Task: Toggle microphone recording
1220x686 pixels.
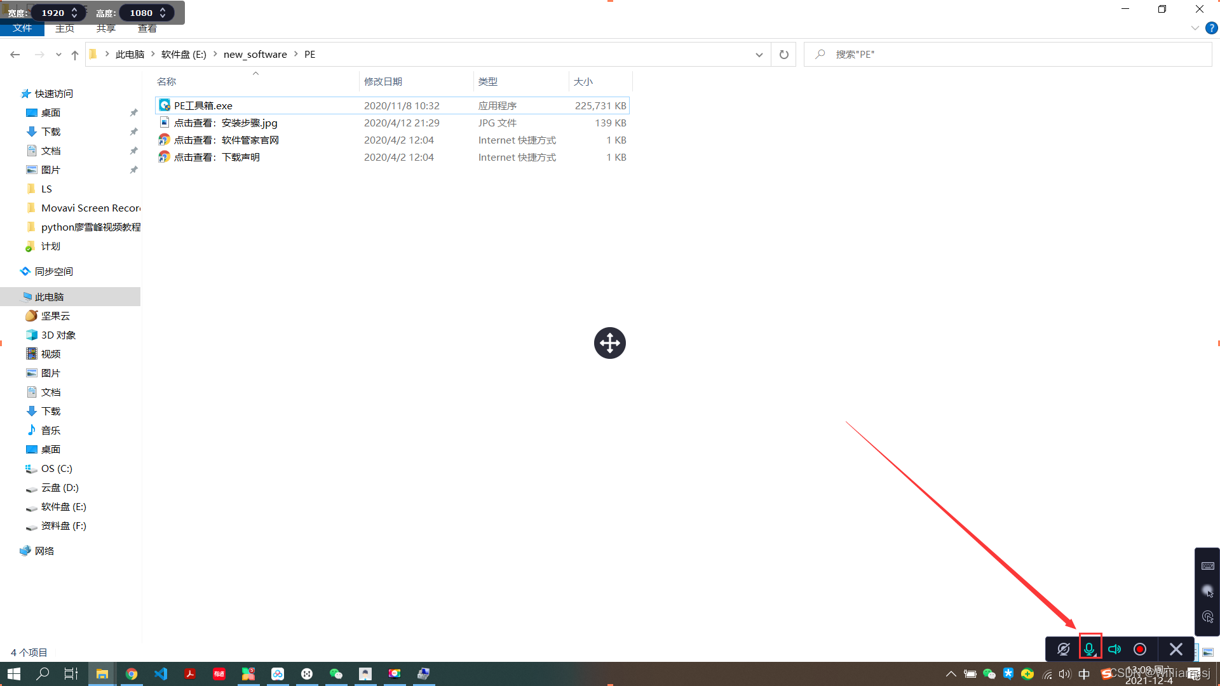Action: pyautogui.click(x=1089, y=649)
